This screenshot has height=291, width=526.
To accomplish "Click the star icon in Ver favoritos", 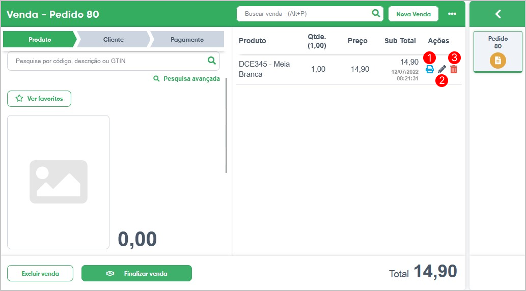I will click(19, 99).
